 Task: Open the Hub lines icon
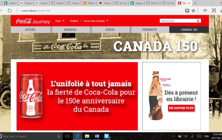[x=205, y=10]
